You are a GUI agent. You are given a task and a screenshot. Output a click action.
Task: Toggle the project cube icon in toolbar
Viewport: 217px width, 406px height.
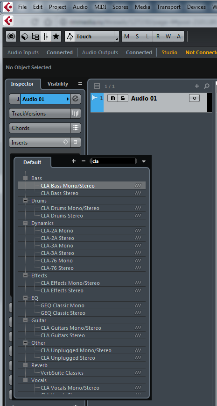(25, 36)
